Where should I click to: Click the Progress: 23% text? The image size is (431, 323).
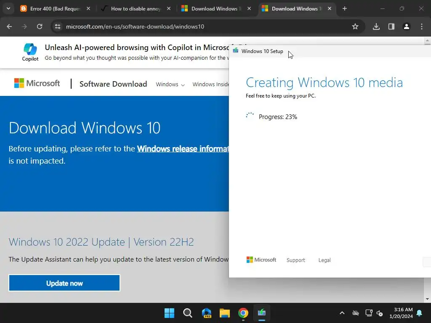278,117
